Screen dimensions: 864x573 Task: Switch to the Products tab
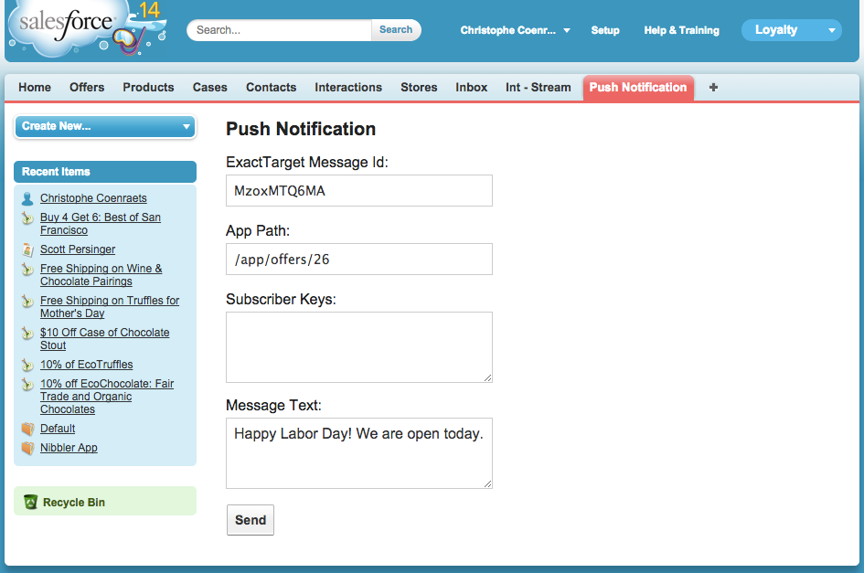point(148,87)
